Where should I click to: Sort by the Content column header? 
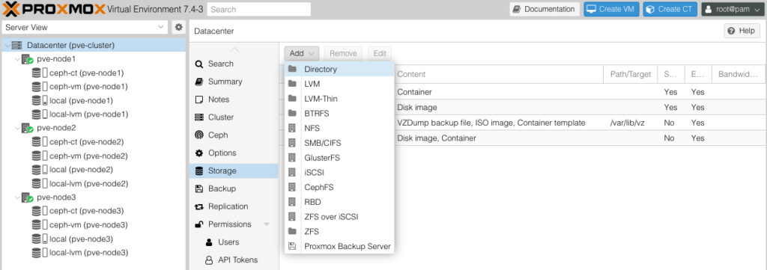498,74
